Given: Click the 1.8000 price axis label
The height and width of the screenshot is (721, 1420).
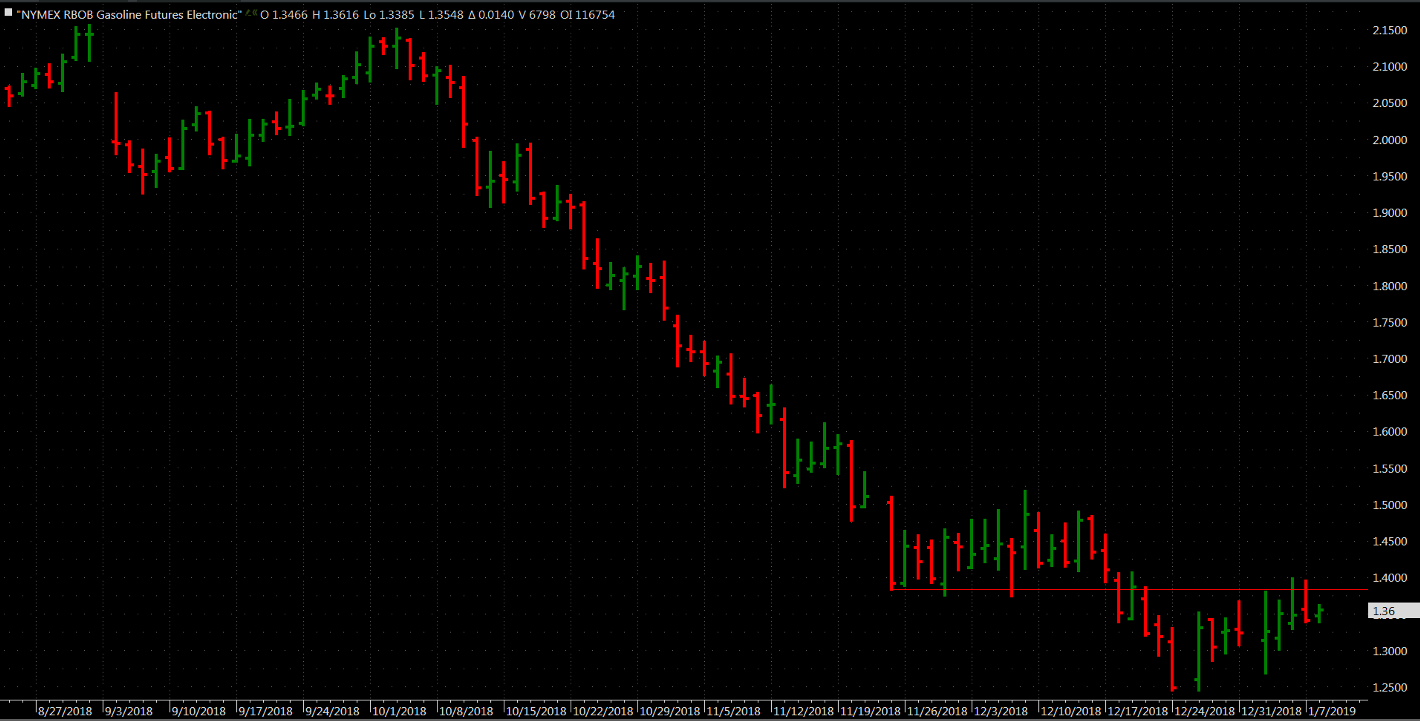Looking at the screenshot, I should click(x=1390, y=286).
